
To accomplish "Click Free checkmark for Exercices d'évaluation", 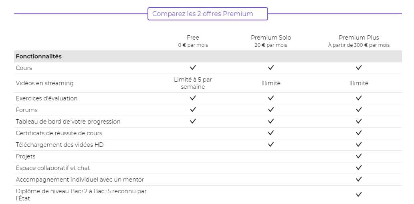I will pos(193,98).
